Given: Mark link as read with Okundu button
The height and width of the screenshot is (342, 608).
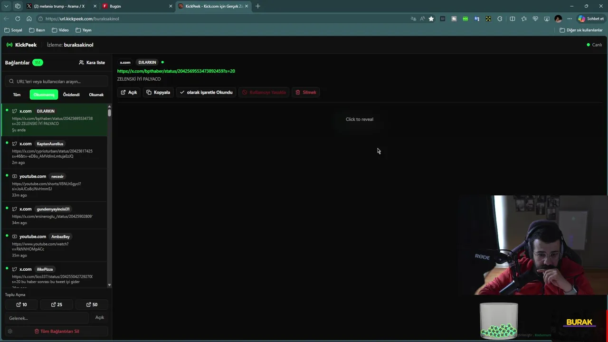Looking at the screenshot, I should click(x=206, y=92).
